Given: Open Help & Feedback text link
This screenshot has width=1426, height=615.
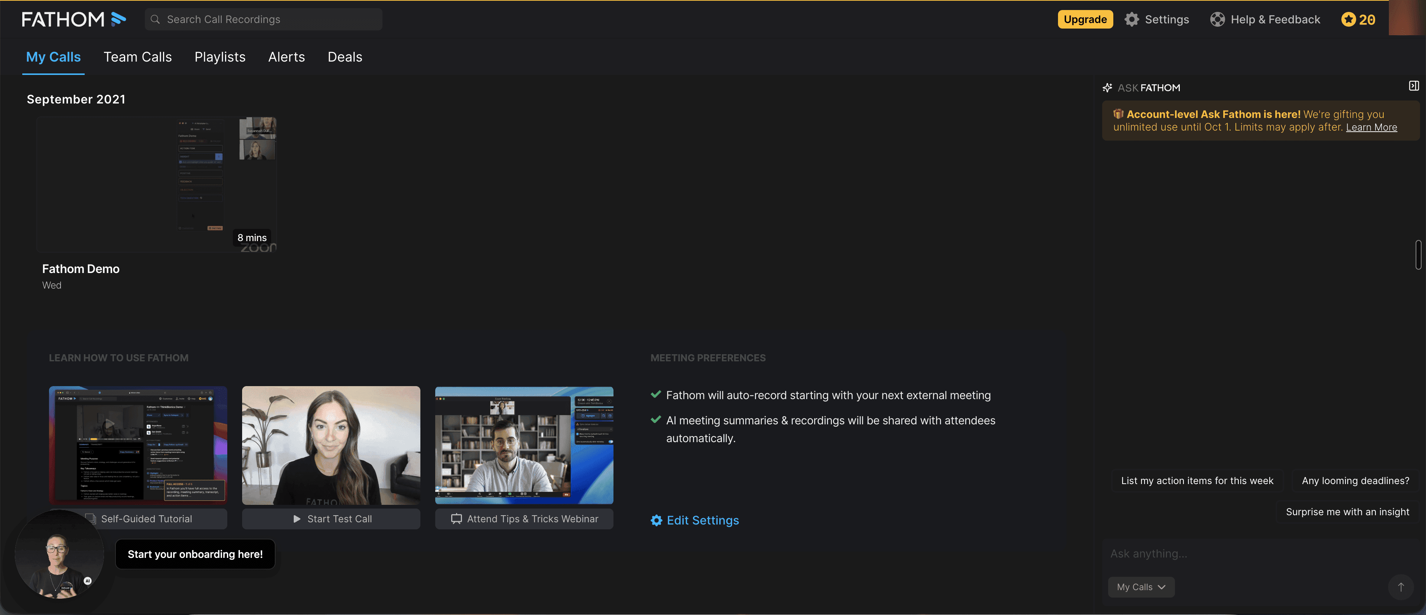Looking at the screenshot, I should click(x=1275, y=19).
